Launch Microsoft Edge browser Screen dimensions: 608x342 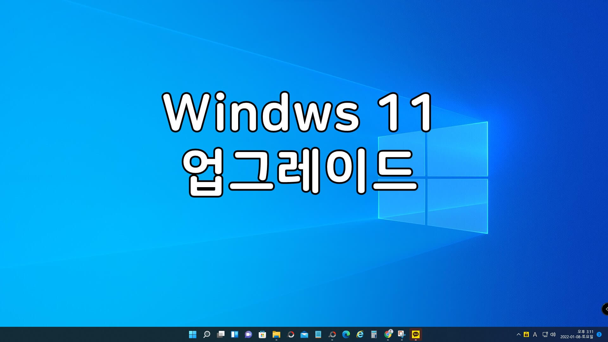click(x=346, y=334)
